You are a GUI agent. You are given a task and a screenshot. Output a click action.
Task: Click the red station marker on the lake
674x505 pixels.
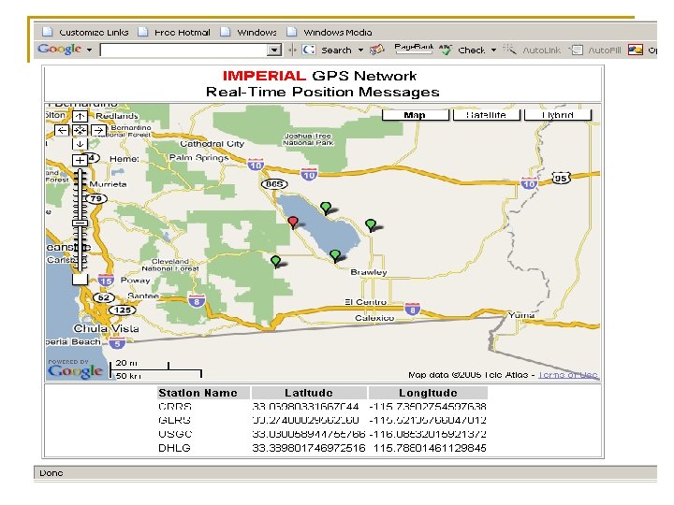pos(293,223)
